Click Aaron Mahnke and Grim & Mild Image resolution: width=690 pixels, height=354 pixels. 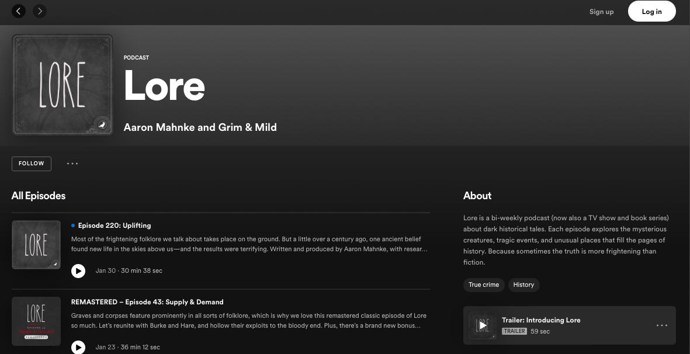click(x=200, y=127)
